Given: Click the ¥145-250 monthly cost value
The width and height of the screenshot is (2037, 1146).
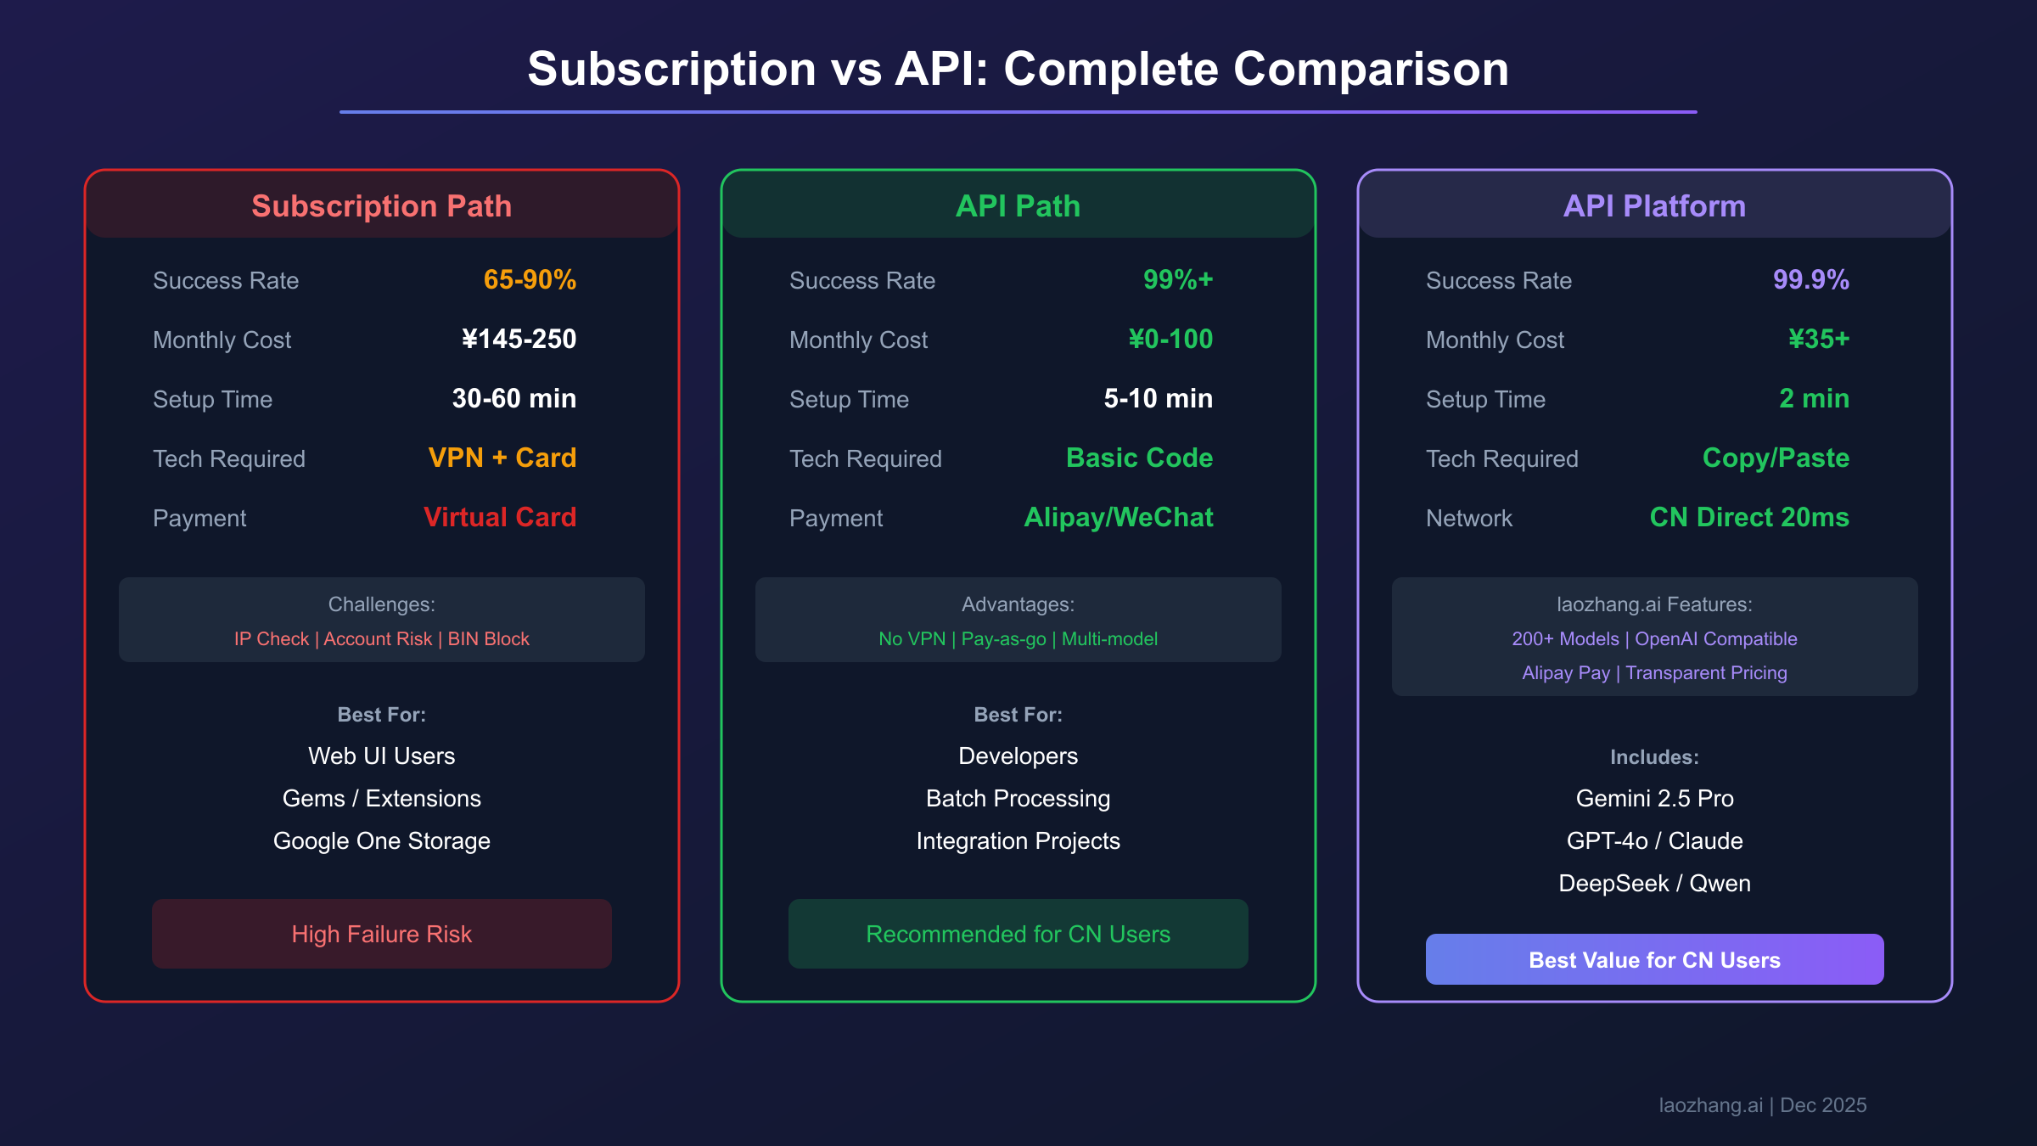Looking at the screenshot, I should [x=519, y=340].
